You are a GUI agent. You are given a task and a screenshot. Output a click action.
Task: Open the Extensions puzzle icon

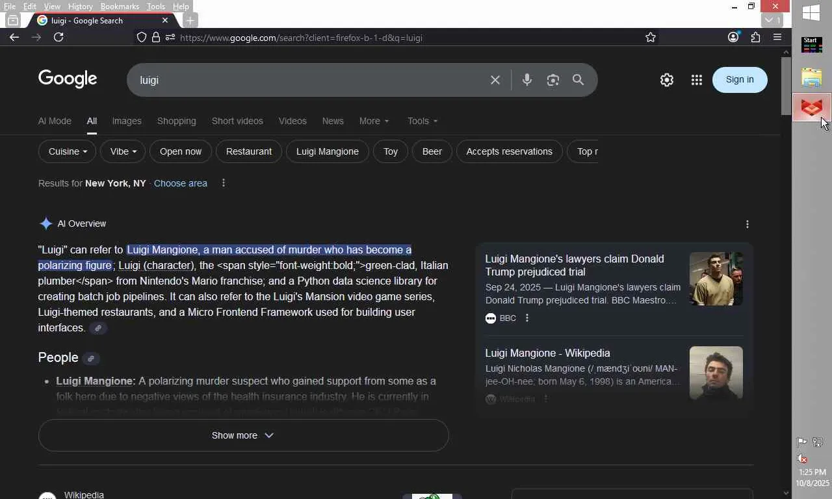[x=755, y=37]
